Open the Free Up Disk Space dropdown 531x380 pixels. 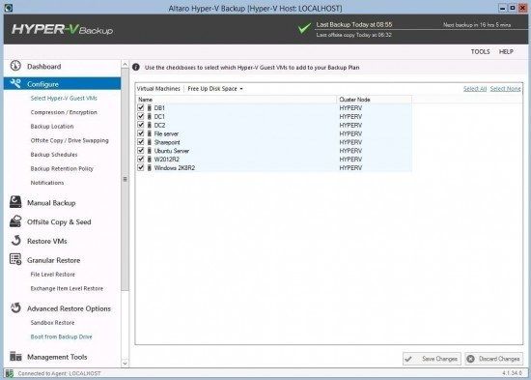pyautogui.click(x=215, y=89)
